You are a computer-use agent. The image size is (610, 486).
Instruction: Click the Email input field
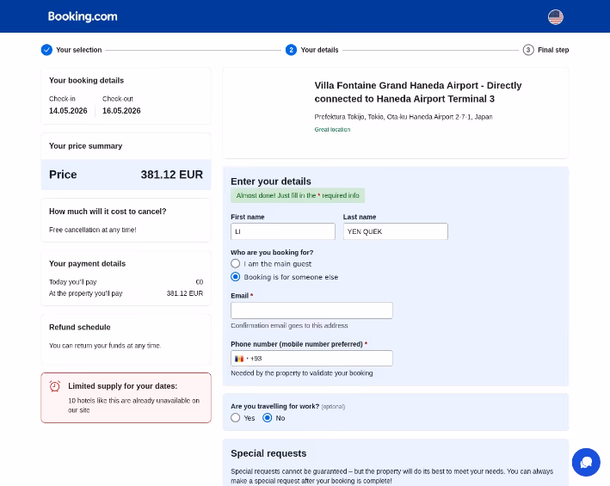311,311
